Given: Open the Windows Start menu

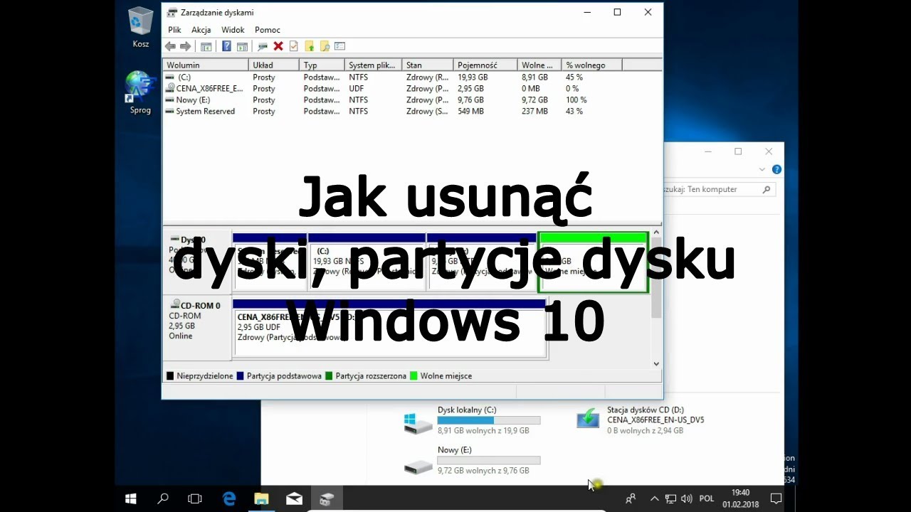Looking at the screenshot, I should [131, 499].
